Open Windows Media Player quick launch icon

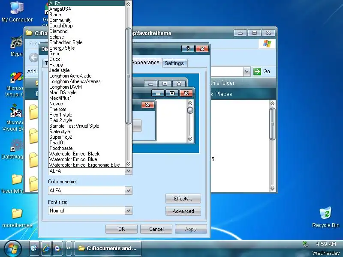click(57, 248)
